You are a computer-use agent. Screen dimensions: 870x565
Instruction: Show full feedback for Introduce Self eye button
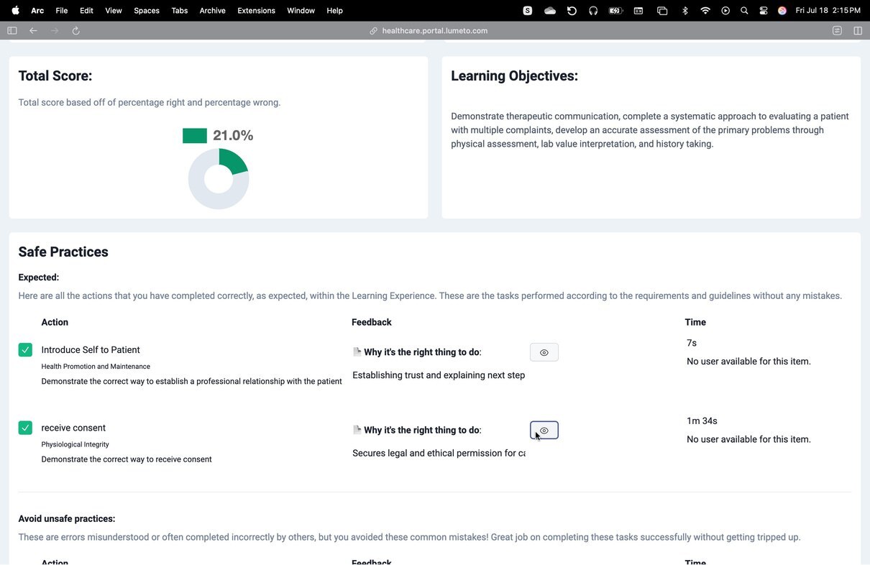[x=544, y=352]
